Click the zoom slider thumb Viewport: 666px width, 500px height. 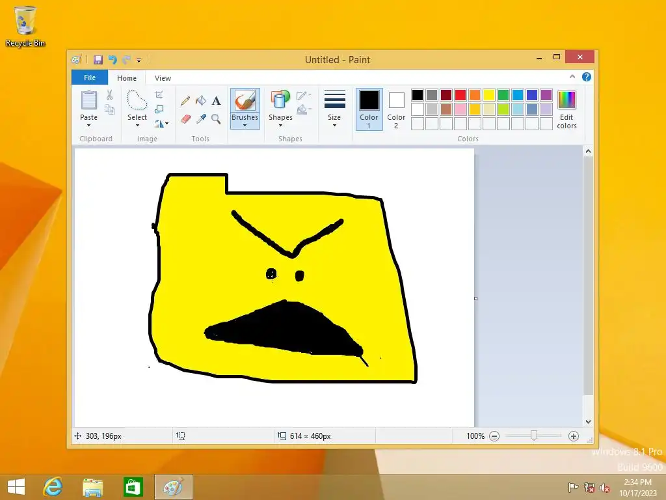click(534, 436)
